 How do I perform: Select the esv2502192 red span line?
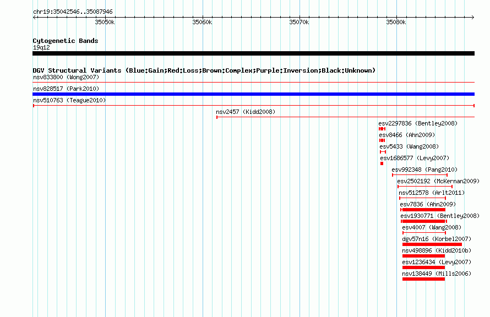point(425,187)
